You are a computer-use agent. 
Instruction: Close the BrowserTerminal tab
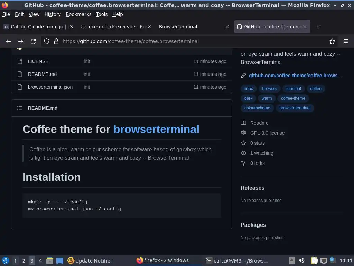(227, 27)
